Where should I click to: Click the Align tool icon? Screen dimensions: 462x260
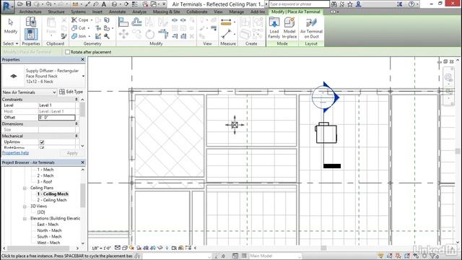pyautogui.click(x=123, y=22)
